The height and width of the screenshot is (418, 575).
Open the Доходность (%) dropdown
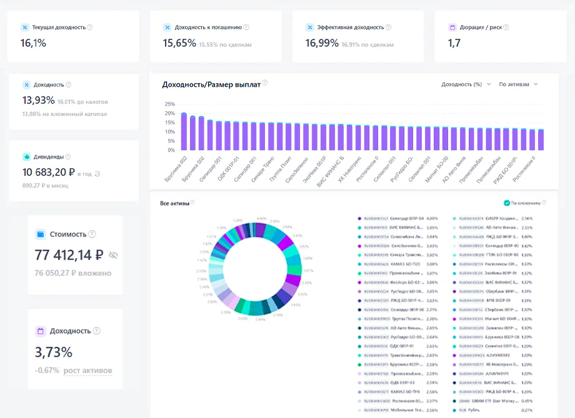click(x=466, y=84)
